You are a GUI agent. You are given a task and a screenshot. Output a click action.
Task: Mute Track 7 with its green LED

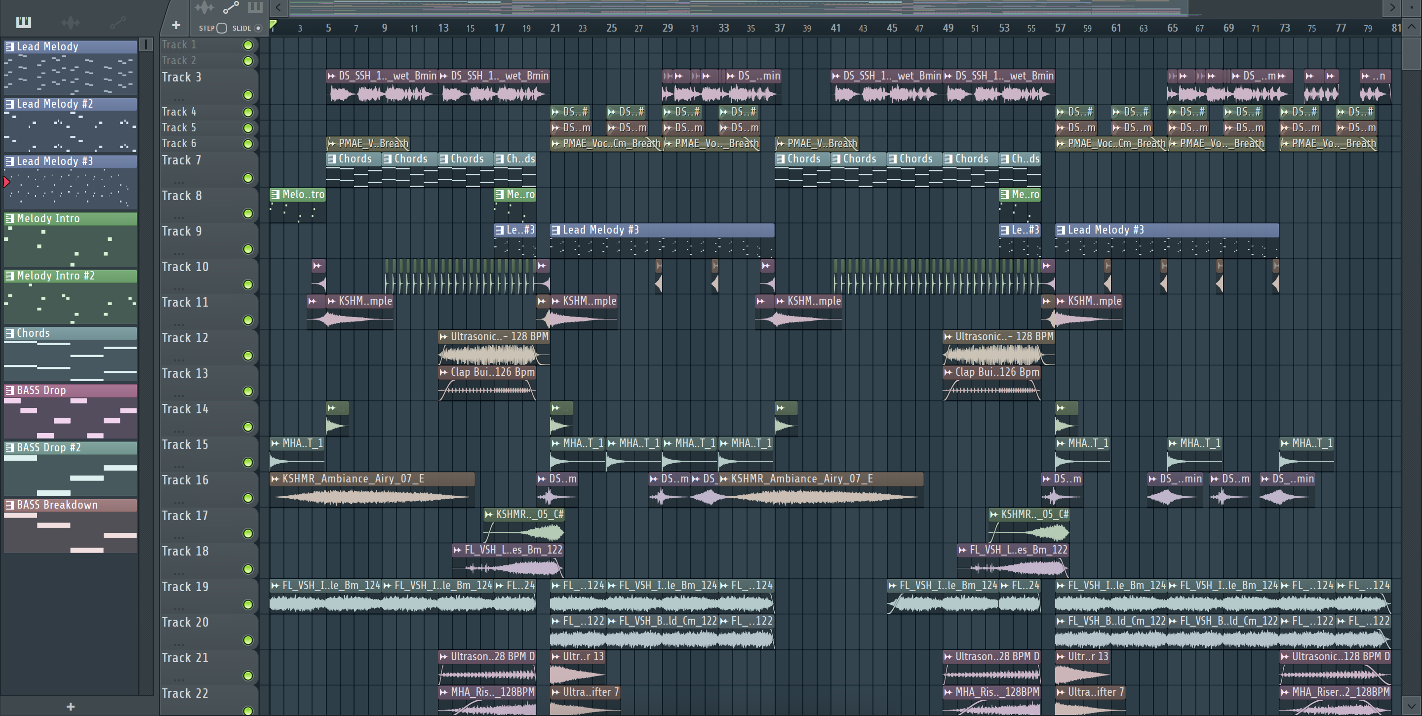[x=248, y=178]
